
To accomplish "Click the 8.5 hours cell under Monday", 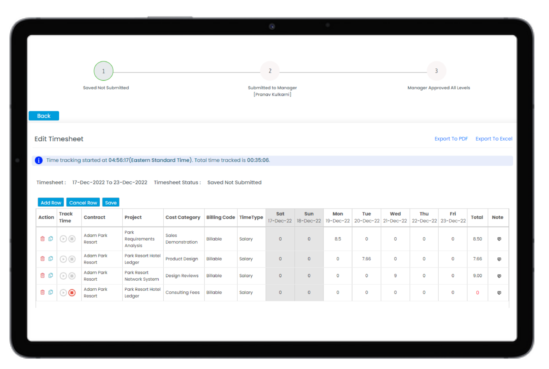I will point(337,239).
